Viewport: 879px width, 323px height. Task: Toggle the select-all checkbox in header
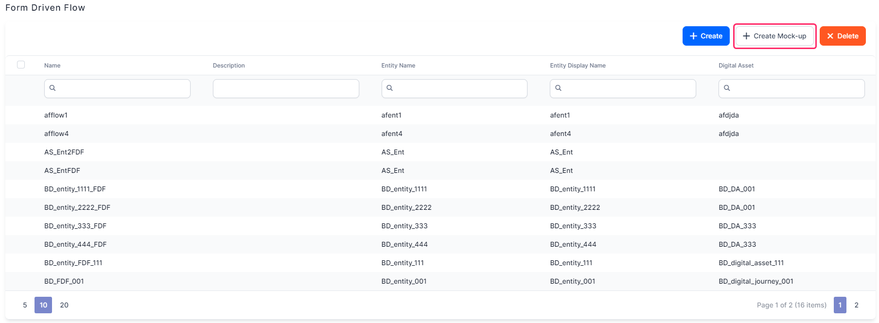21,65
